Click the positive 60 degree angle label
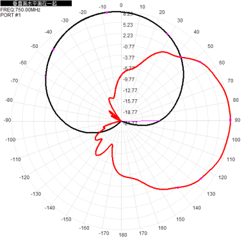The height and width of the screenshot is (242, 242). click(222, 63)
